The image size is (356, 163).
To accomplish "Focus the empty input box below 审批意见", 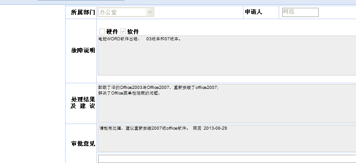I will point(227,159).
